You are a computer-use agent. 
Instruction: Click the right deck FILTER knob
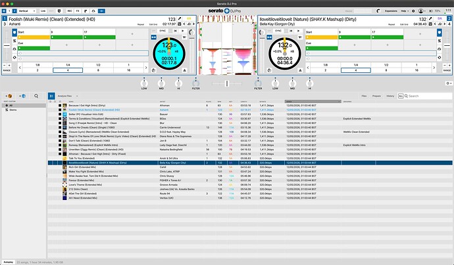(258, 83)
